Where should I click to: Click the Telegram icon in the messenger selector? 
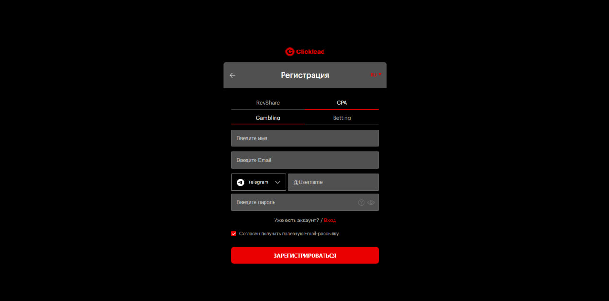coord(241,182)
